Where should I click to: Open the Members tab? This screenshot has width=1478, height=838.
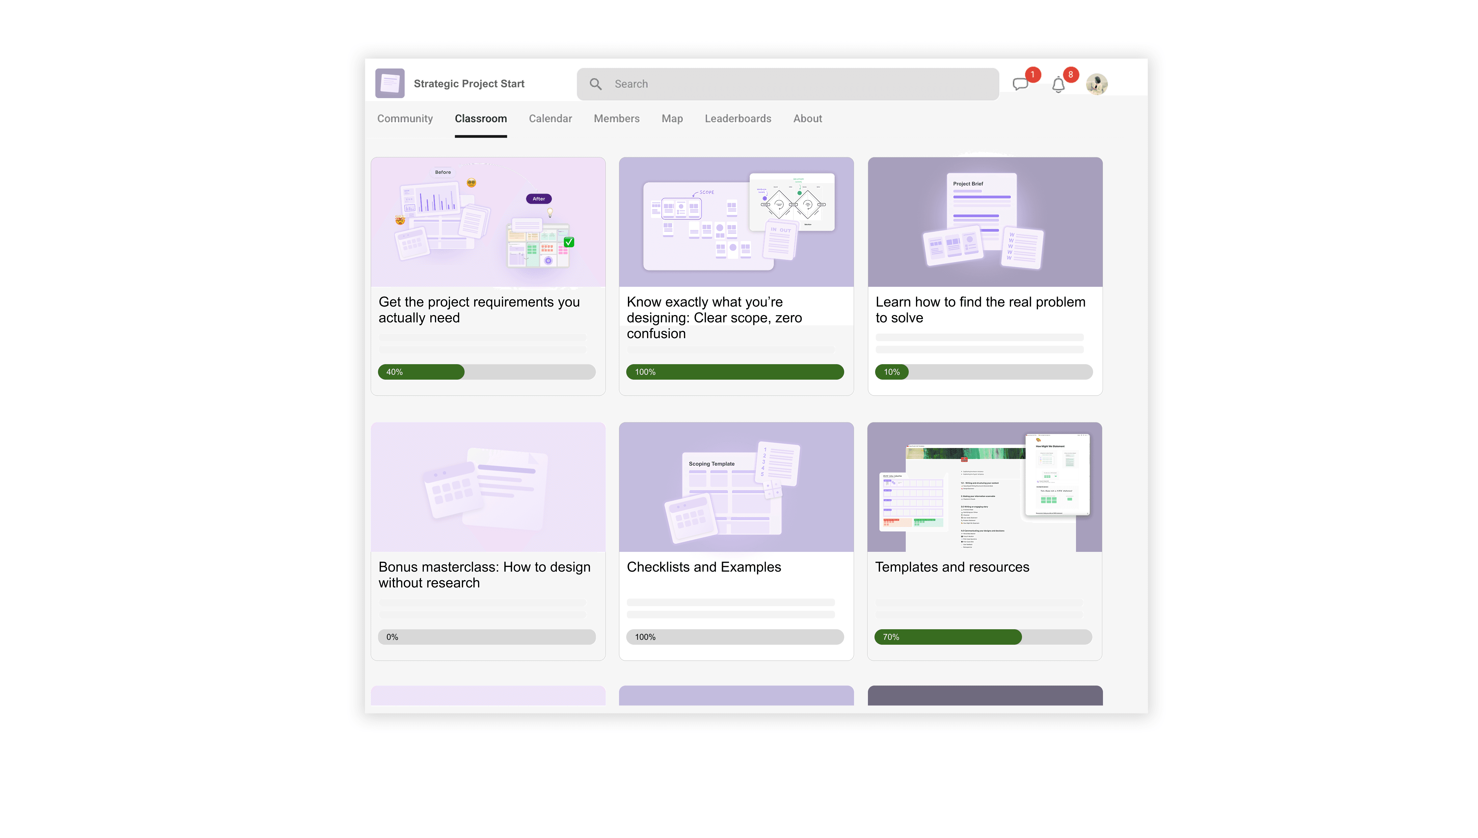click(x=616, y=119)
